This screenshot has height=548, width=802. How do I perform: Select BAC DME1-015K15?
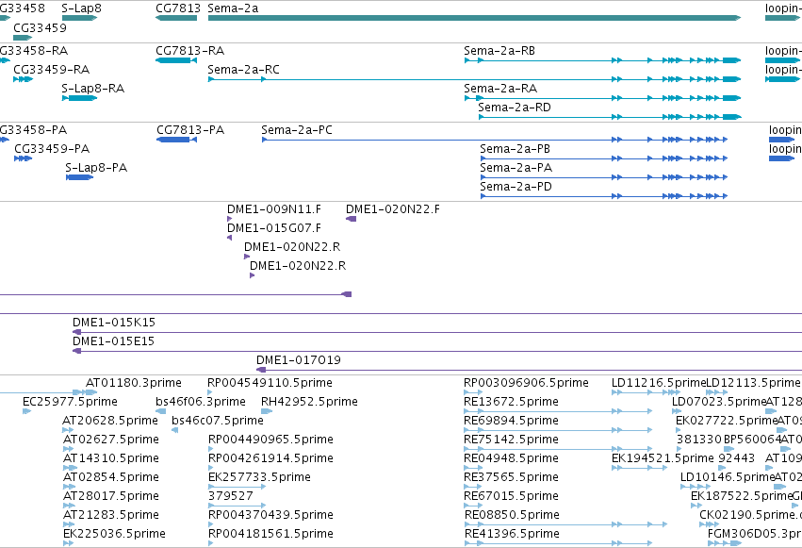point(437,333)
